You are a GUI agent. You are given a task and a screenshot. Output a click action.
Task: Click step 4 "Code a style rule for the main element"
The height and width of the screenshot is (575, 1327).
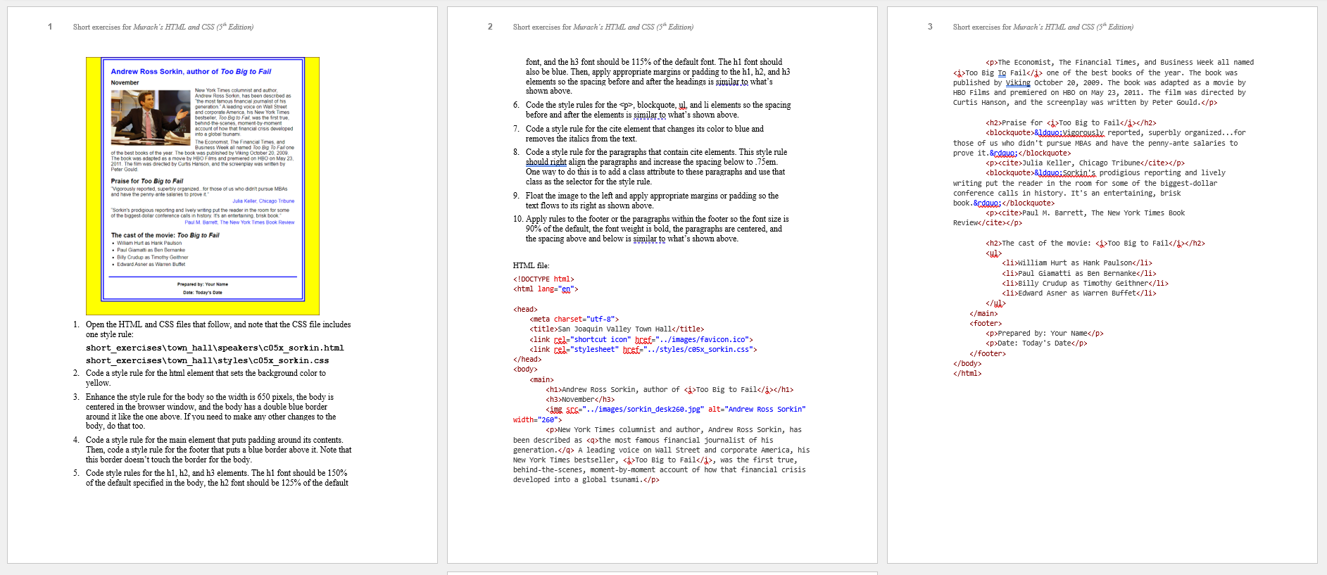[218, 450]
